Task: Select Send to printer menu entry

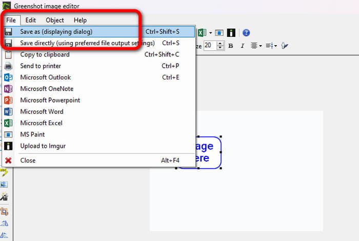Action: point(98,66)
